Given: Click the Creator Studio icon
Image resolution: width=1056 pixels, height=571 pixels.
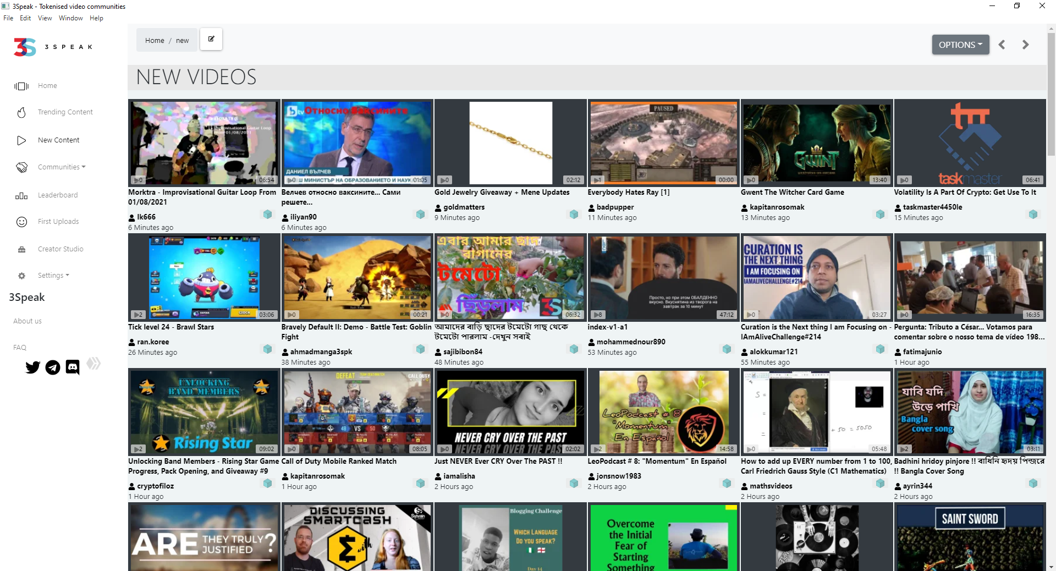Looking at the screenshot, I should [x=21, y=249].
